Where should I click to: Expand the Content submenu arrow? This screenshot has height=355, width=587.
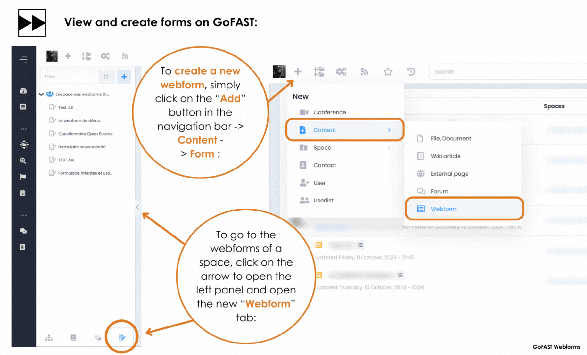(x=390, y=130)
